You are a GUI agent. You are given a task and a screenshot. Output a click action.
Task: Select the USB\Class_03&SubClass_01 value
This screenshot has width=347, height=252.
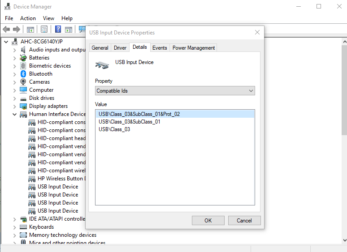(x=130, y=122)
